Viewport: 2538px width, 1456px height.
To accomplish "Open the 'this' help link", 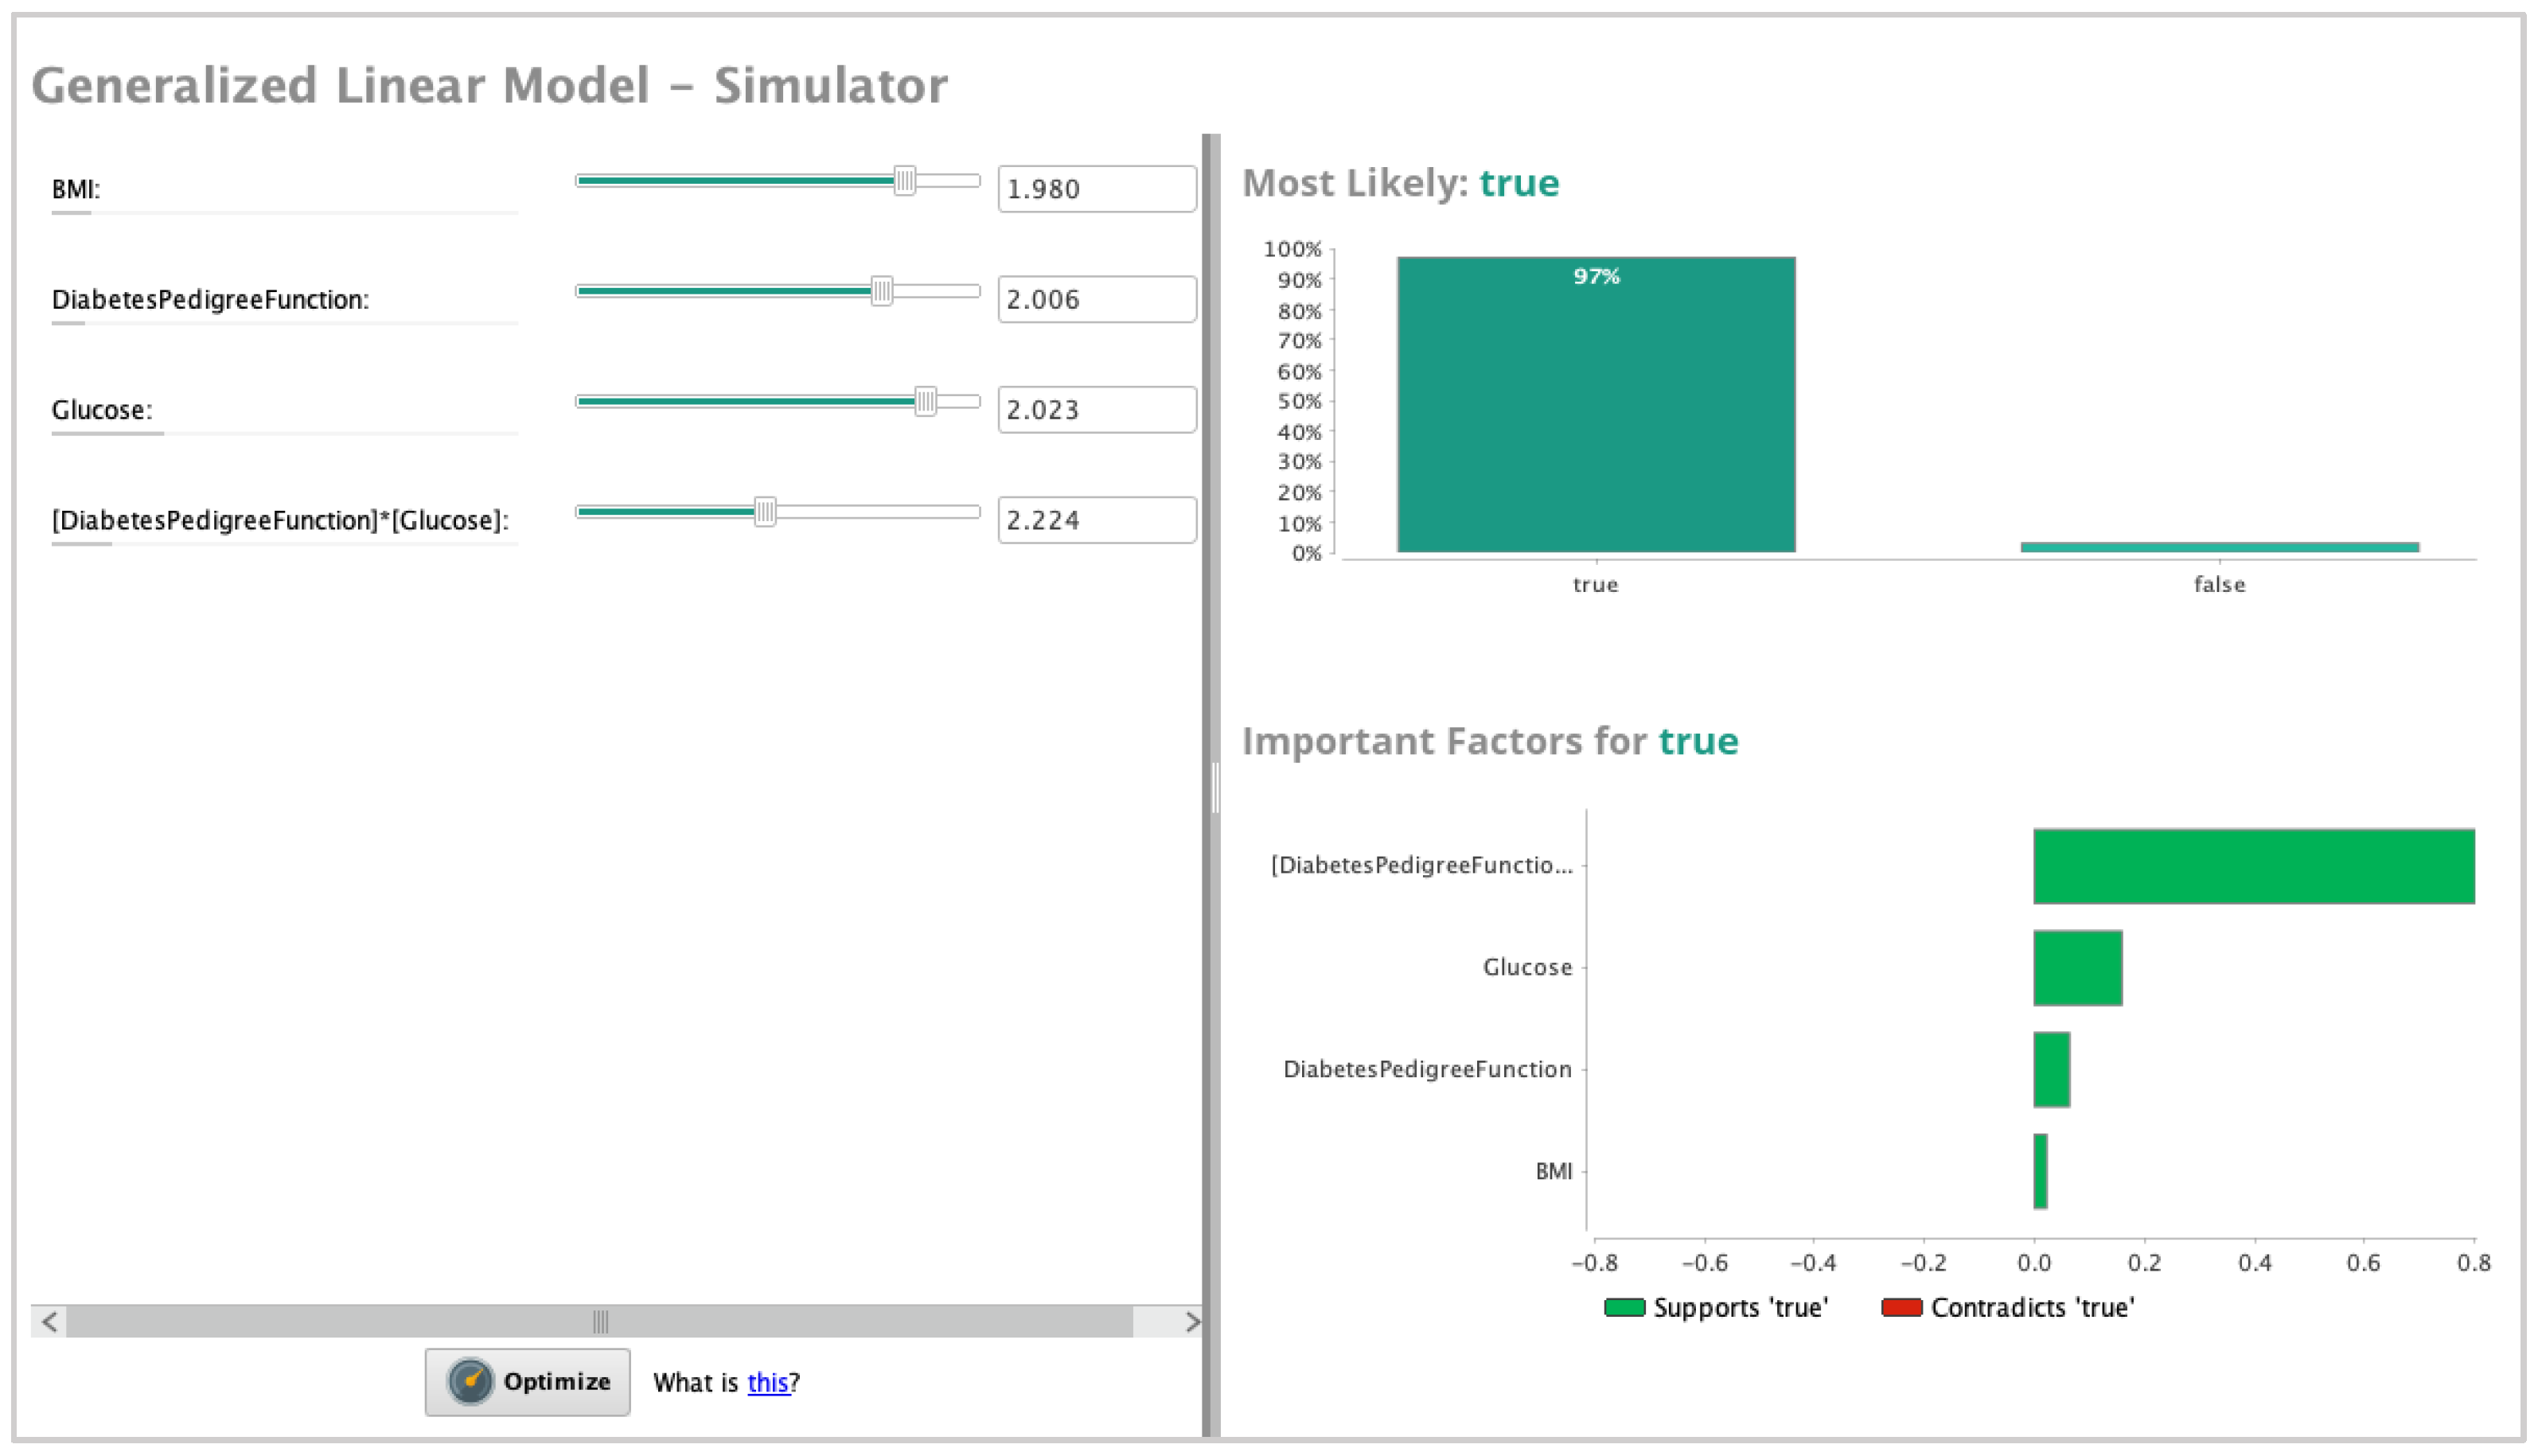I will (x=767, y=1382).
